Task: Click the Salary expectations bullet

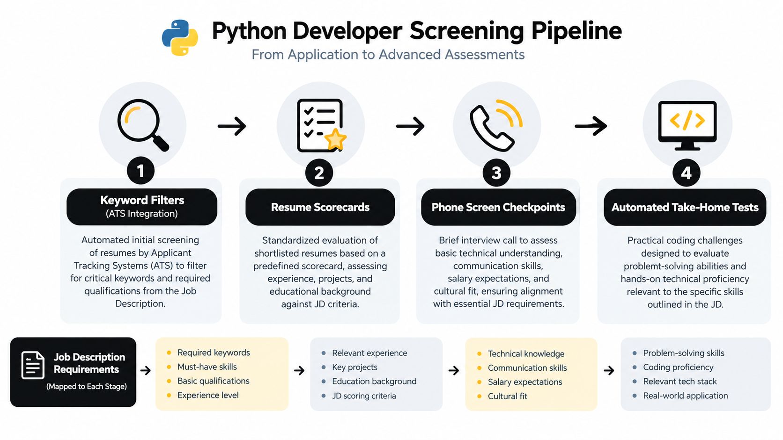Action: 520,382
